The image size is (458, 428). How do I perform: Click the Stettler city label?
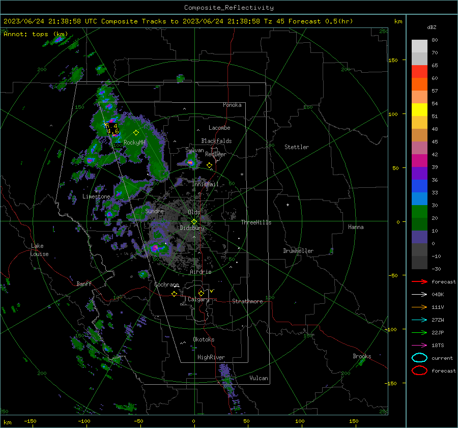pyautogui.click(x=297, y=147)
